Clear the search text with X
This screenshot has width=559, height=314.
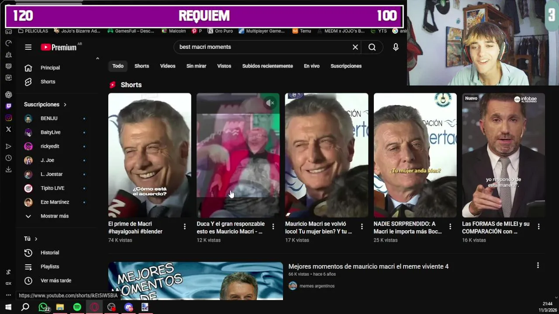pos(355,47)
